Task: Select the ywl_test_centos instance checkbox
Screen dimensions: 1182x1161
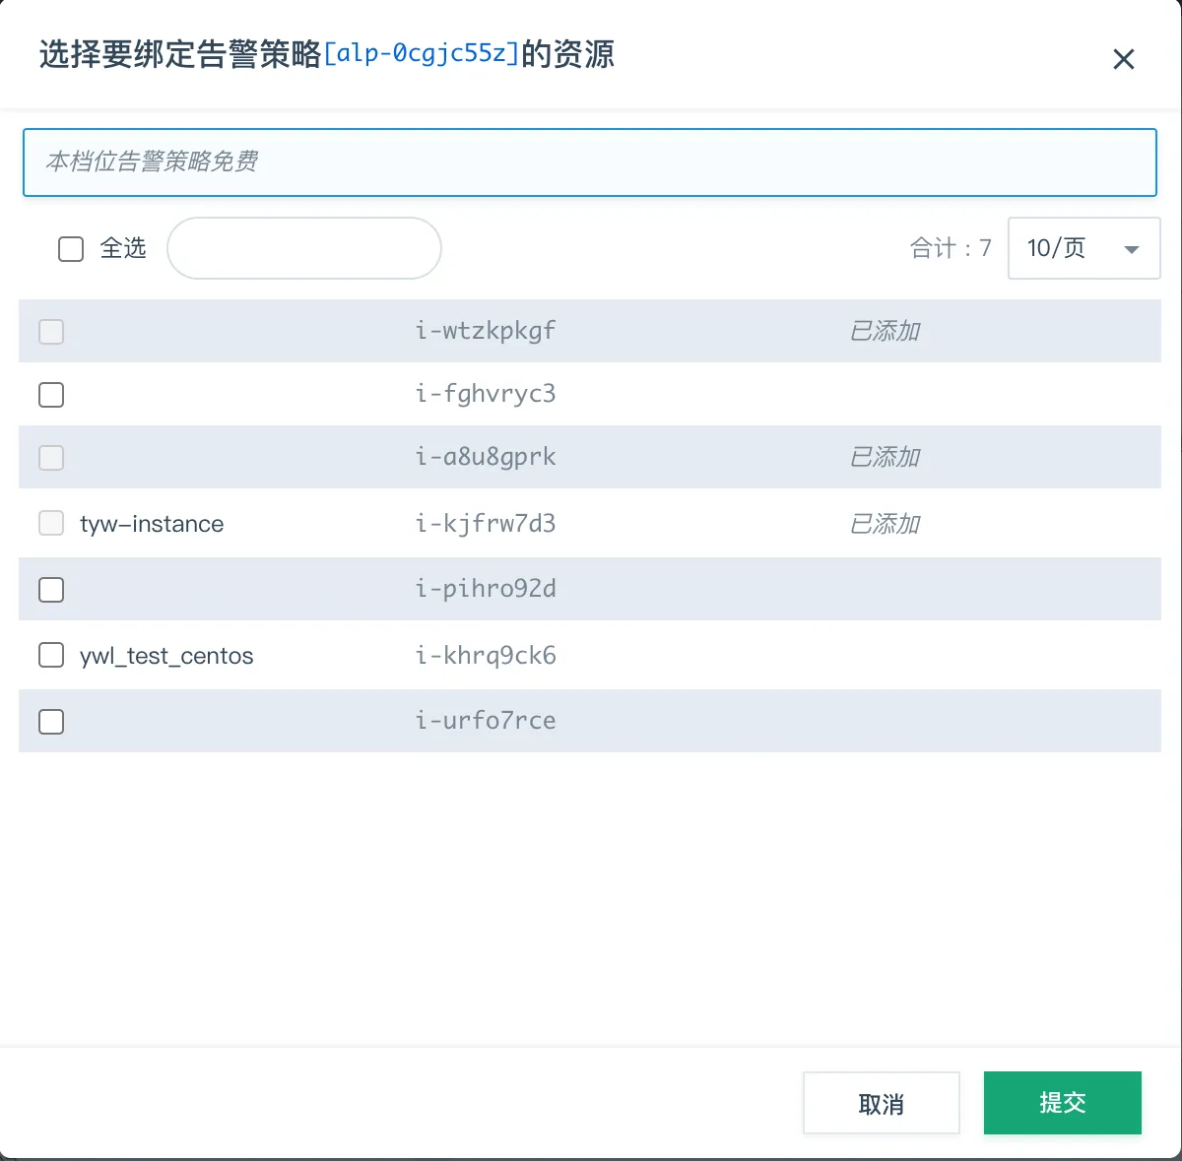Action: 51,656
